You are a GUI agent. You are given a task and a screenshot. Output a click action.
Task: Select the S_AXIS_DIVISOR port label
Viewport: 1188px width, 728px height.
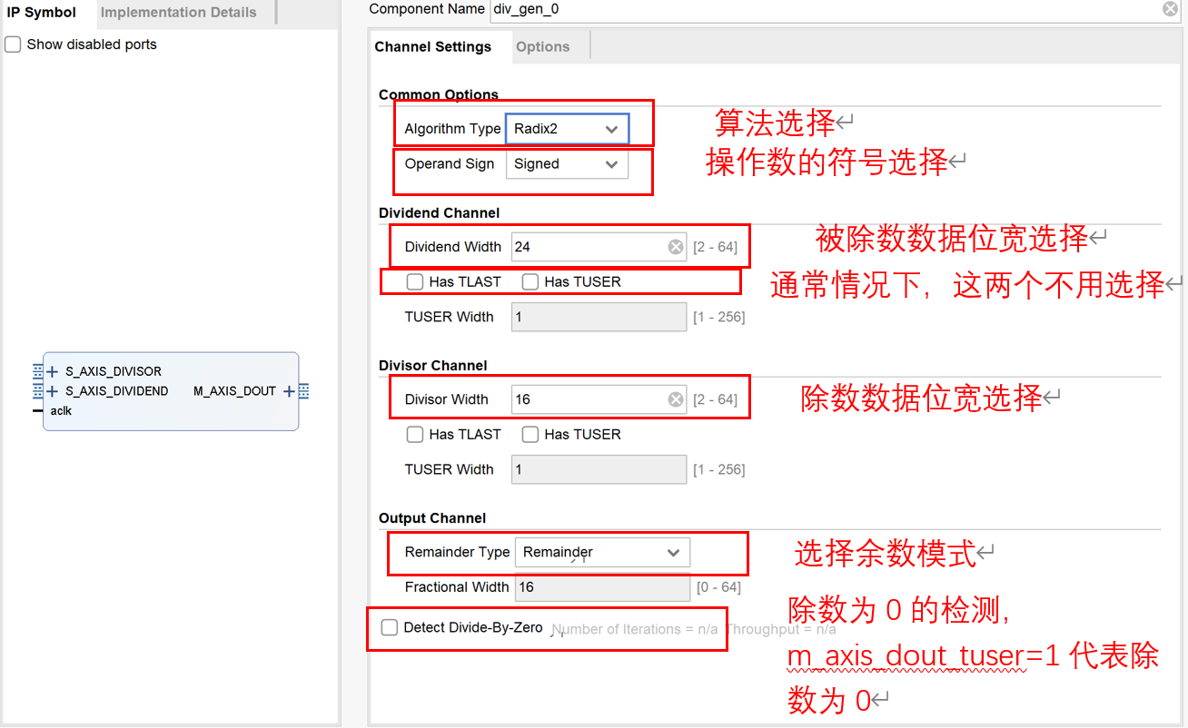coord(114,371)
